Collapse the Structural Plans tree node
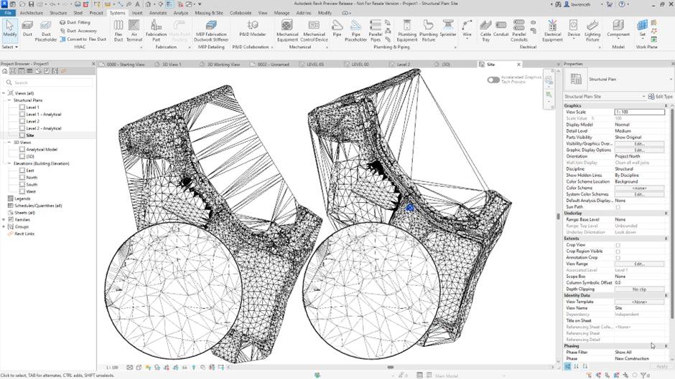This screenshot has height=379, width=675. [x=10, y=100]
